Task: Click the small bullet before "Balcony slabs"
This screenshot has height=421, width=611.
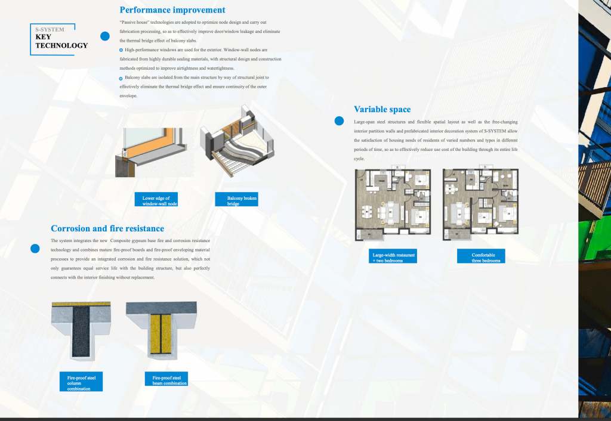Action: point(121,78)
